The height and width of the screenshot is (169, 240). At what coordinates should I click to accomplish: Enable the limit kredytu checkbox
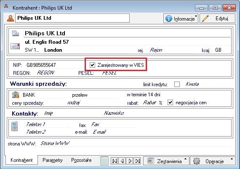(x=177, y=84)
